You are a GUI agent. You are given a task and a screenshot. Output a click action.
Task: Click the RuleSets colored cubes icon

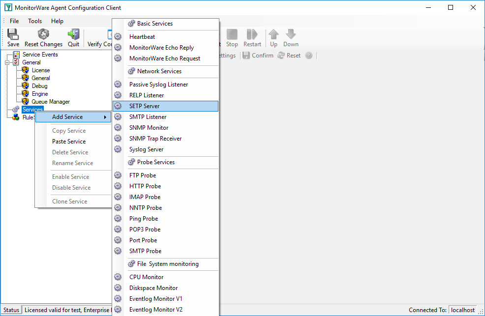(x=16, y=117)
